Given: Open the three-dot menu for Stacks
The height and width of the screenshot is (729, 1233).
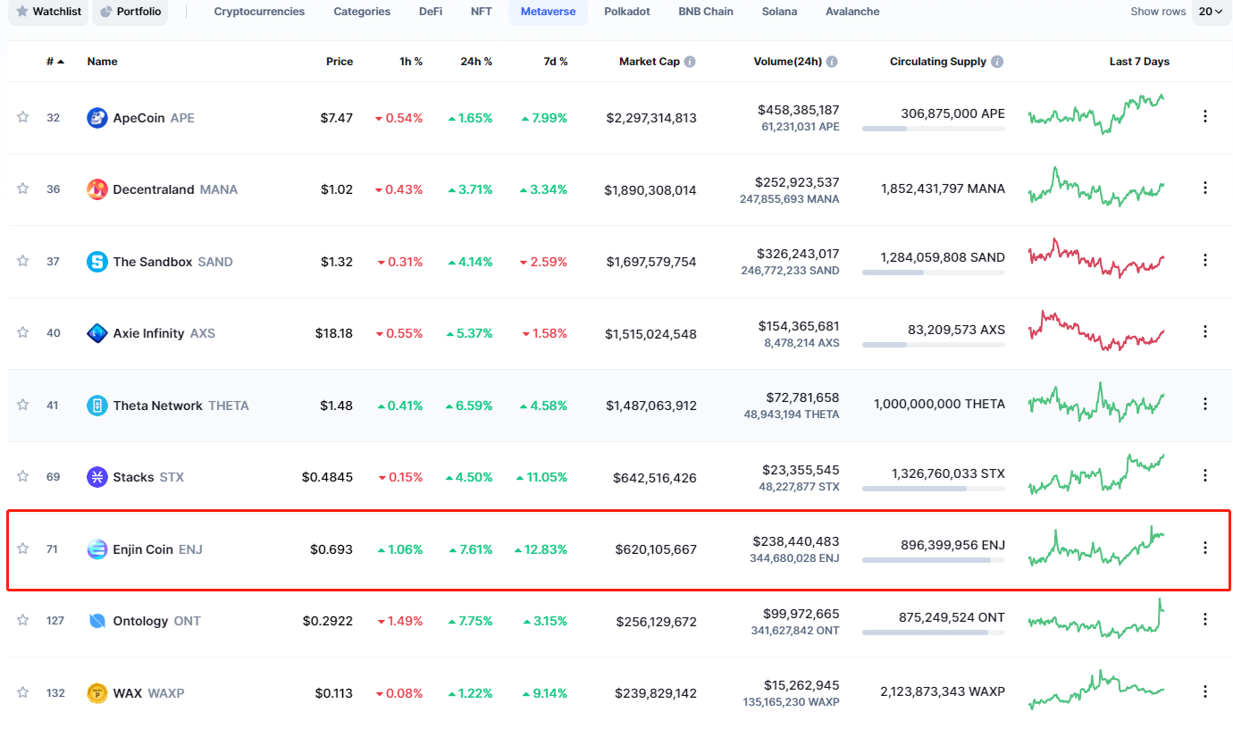Looking at the screenshot, I should pos(1205,475).
